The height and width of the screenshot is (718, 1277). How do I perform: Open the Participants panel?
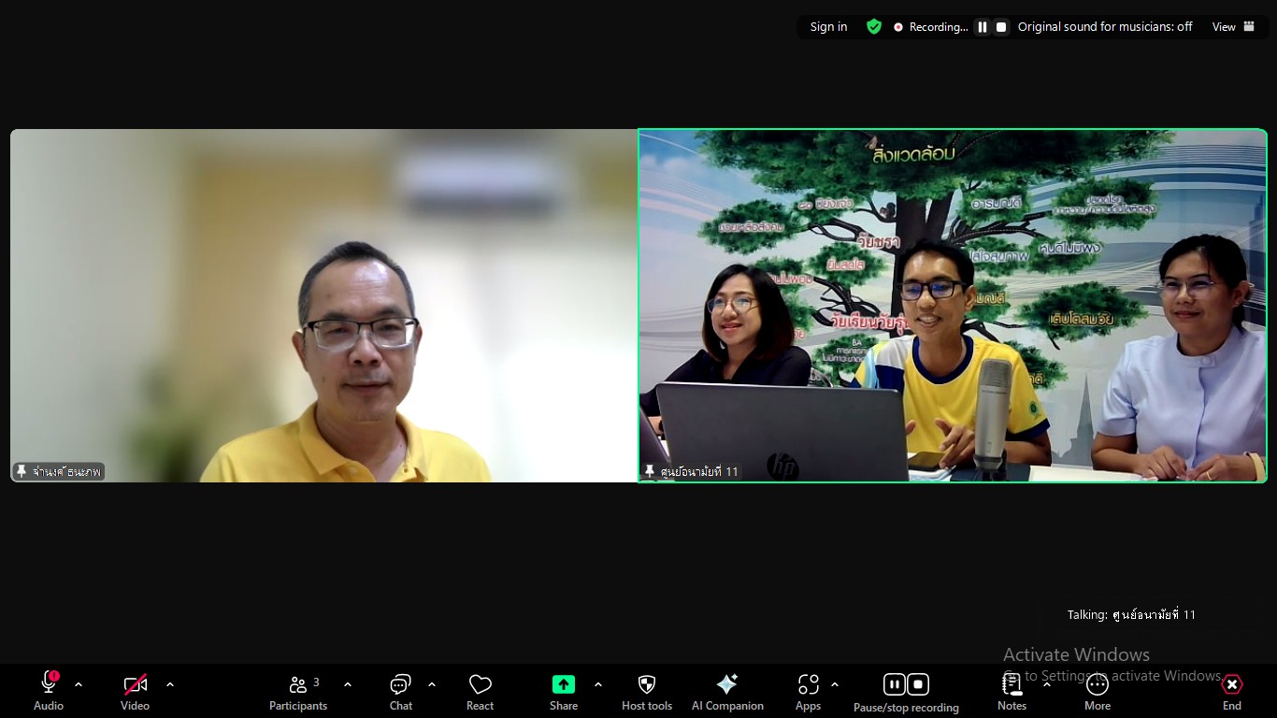(298, 692)
